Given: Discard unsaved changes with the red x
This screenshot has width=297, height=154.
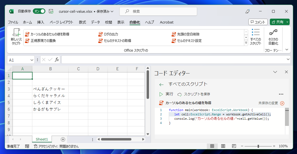Looking at the screenshot, I should coord(282,103).
